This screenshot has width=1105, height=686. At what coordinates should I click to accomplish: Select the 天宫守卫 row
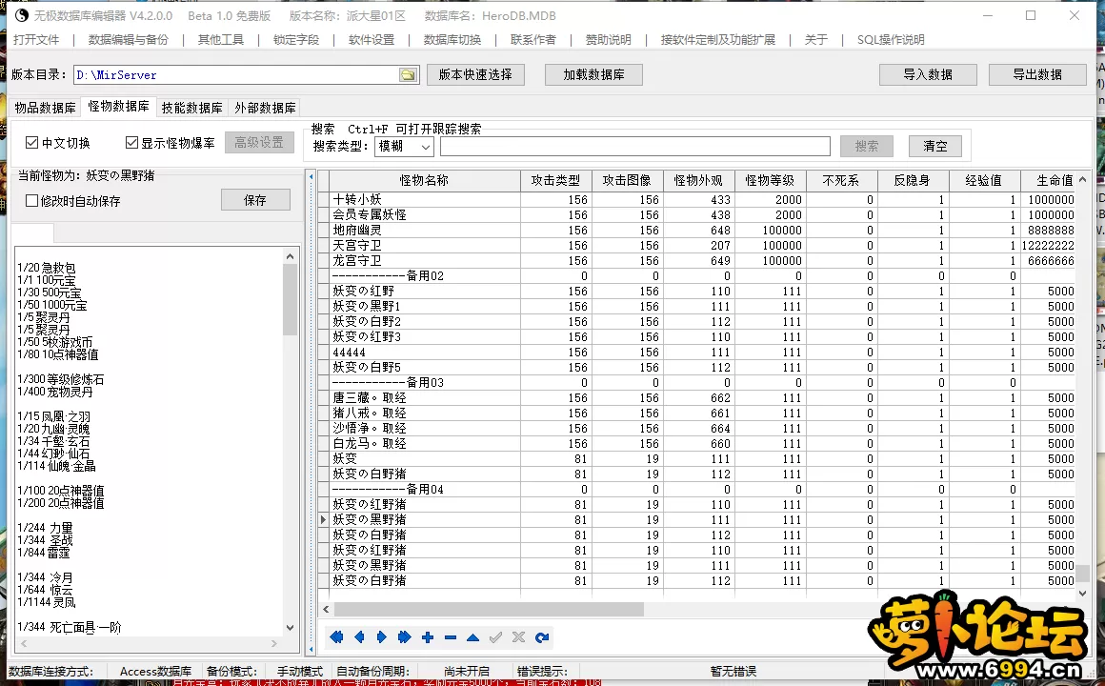[x=703, y=246]
